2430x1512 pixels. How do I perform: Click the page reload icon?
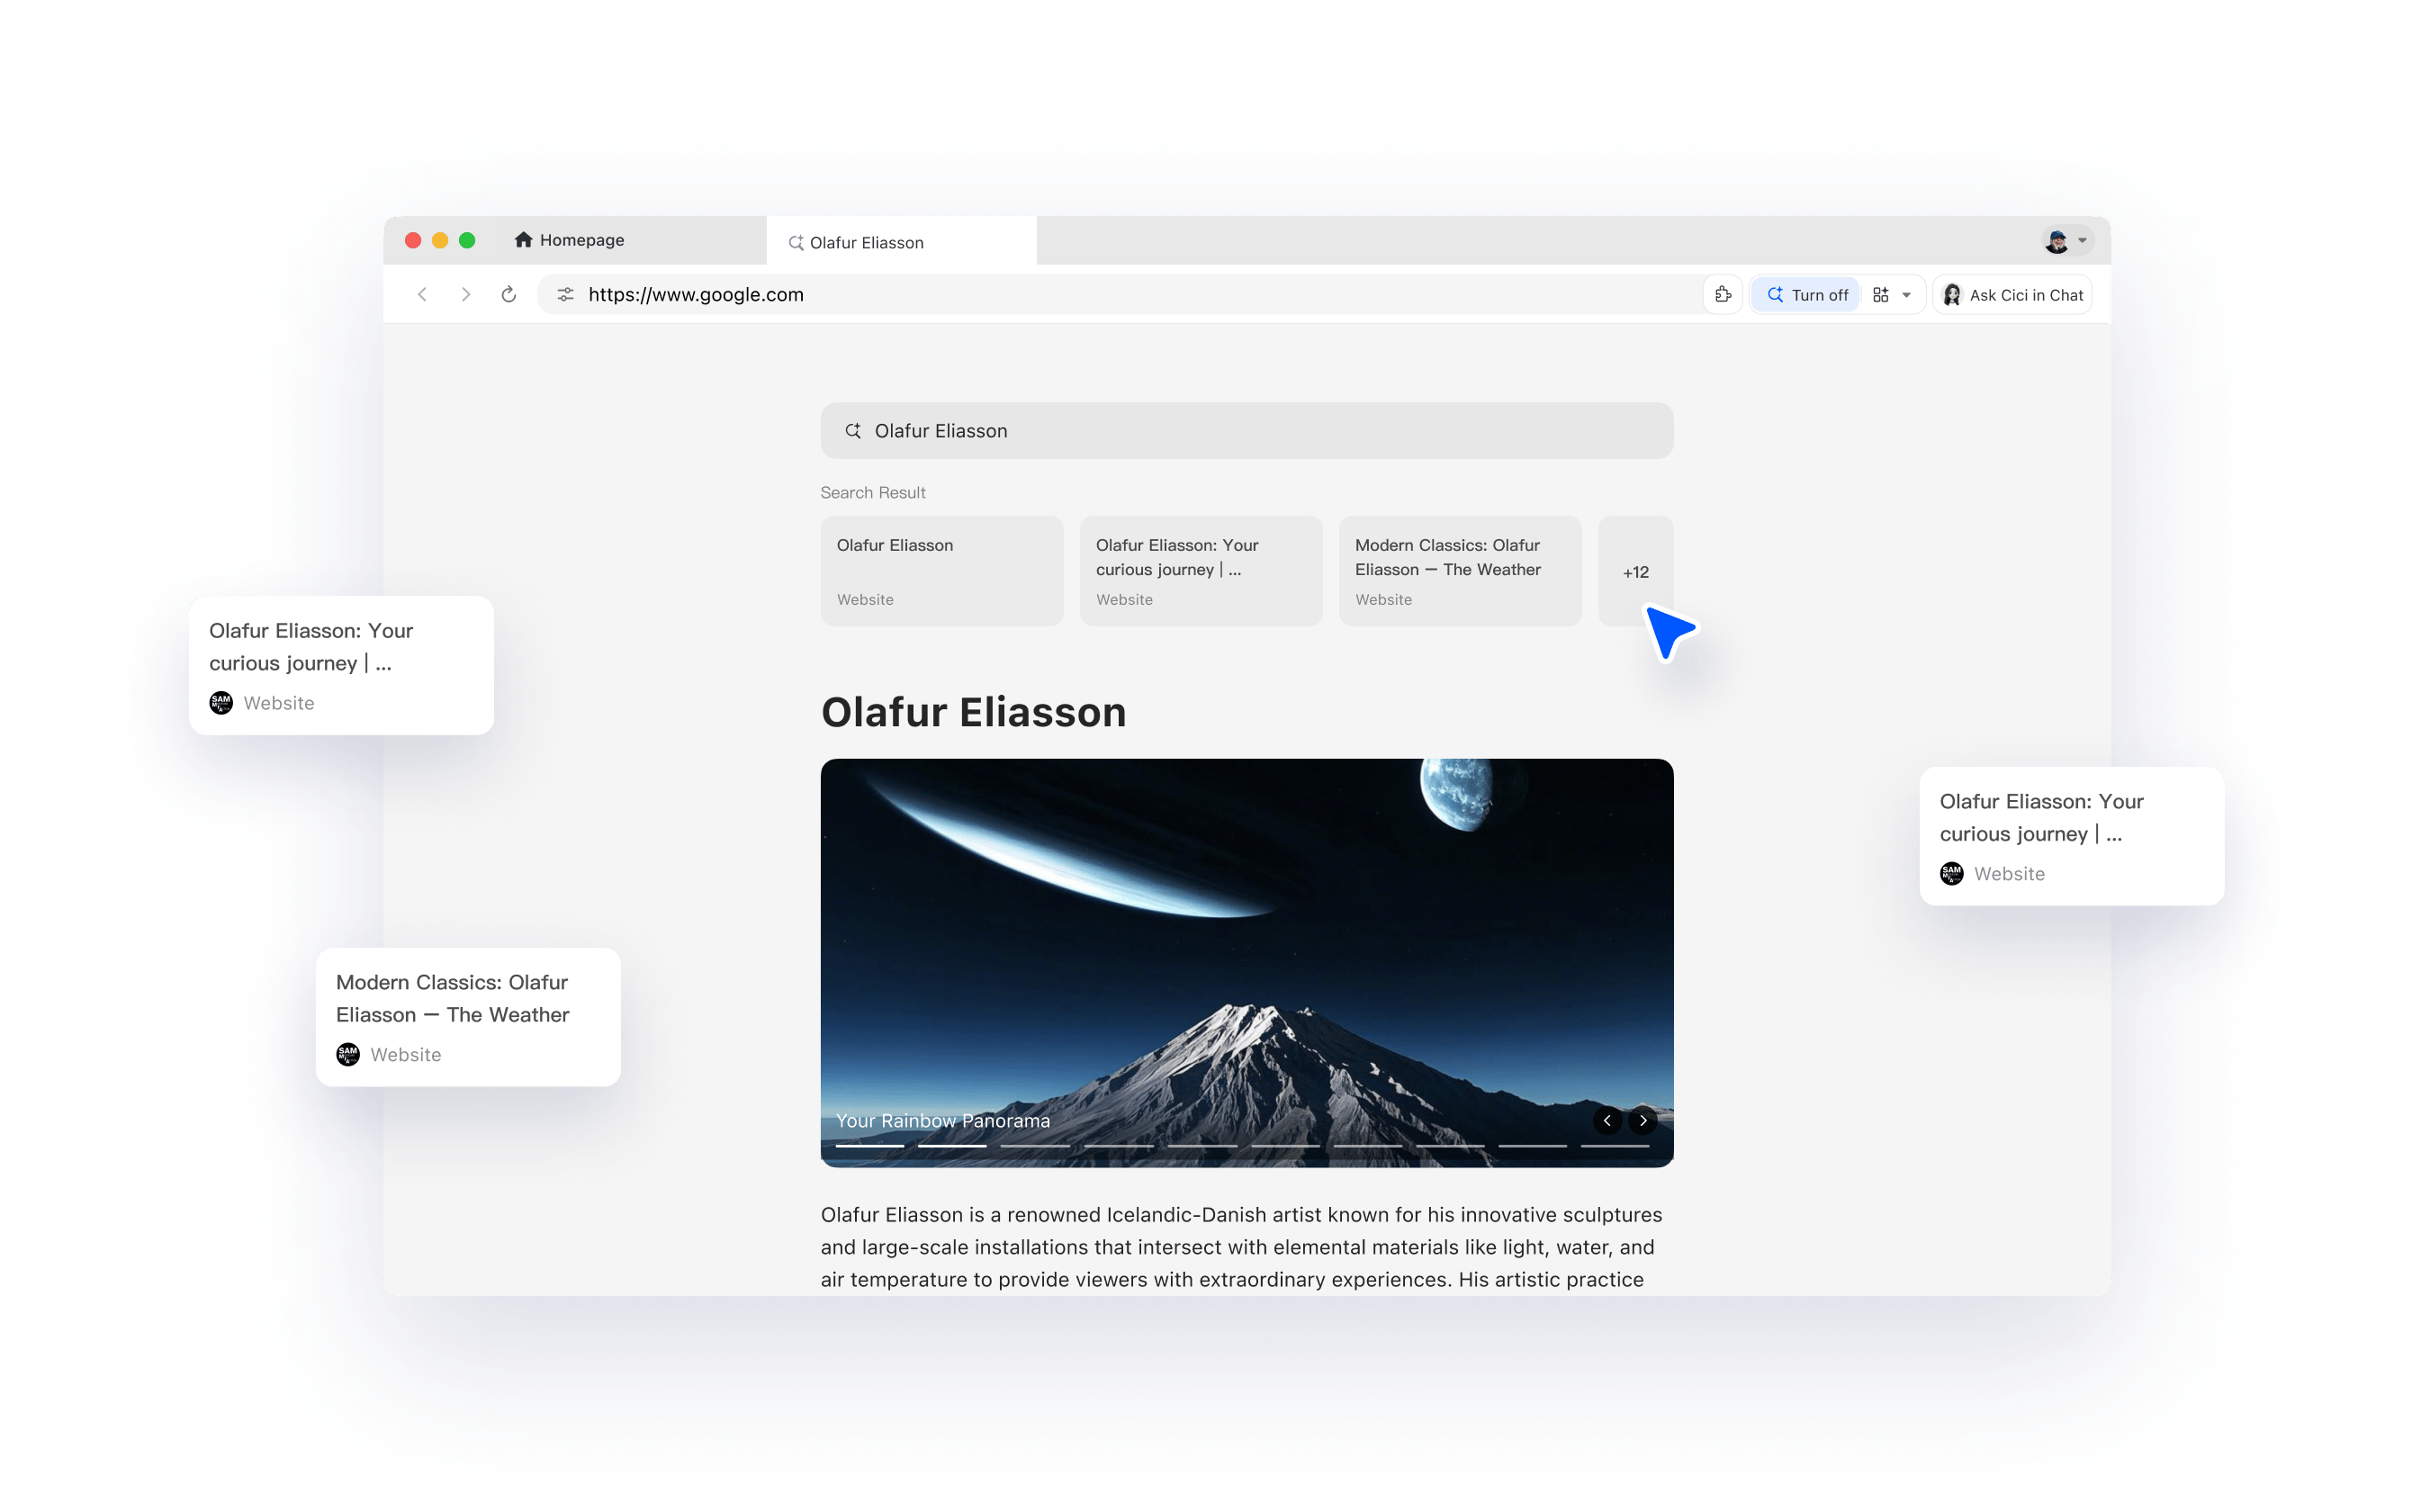point(509,294)
